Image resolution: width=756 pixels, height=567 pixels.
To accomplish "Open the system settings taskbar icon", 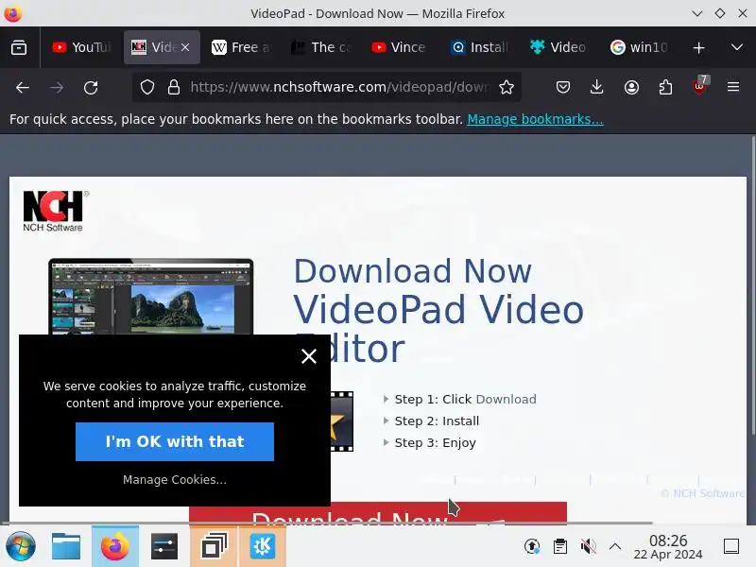I will point(163,546).
